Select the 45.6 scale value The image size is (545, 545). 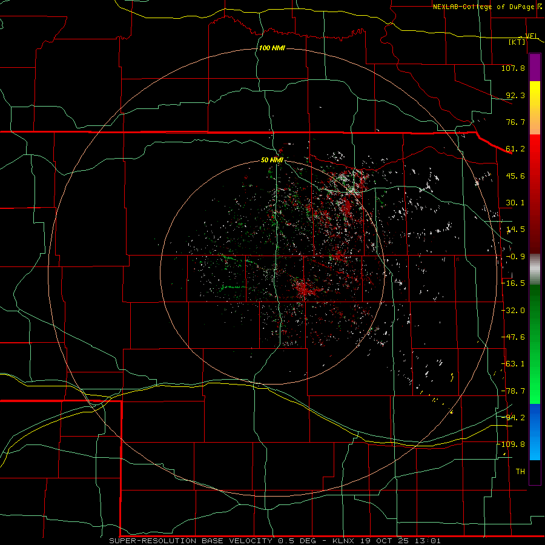pyautogui.click(x=515, y=176)
